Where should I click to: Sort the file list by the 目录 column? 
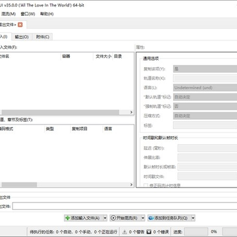(x=123, y=57)
